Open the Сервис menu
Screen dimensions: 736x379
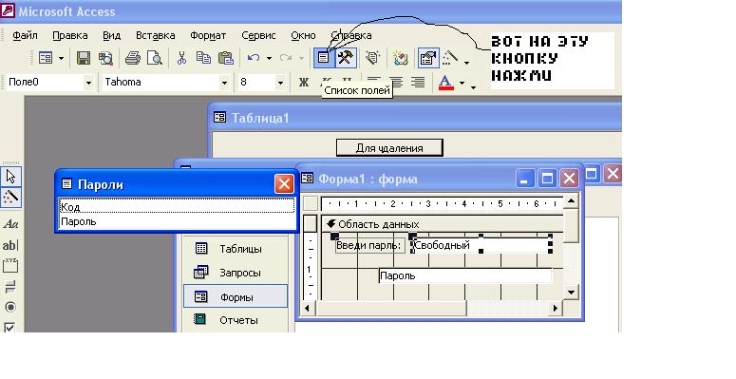click(x=258, y=36)
